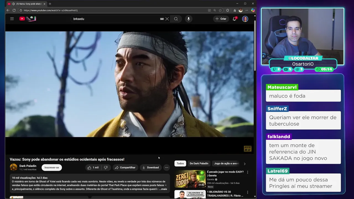Open a new browser tab
This screenshot has height=199, width=354.
(50, 4)
